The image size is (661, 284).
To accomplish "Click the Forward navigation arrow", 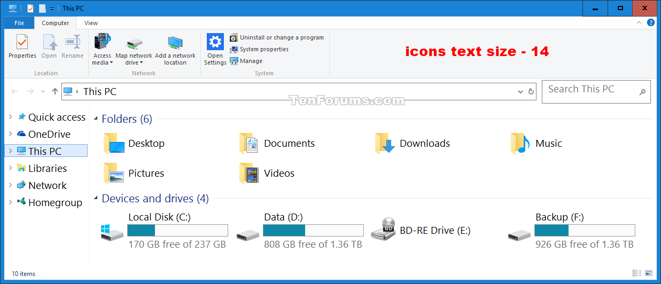I will [30, 92].
